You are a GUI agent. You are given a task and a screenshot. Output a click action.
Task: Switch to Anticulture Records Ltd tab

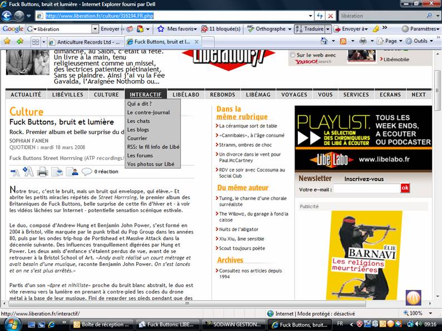point(84,42)
